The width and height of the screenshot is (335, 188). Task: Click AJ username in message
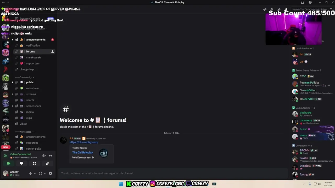[71, 138]
